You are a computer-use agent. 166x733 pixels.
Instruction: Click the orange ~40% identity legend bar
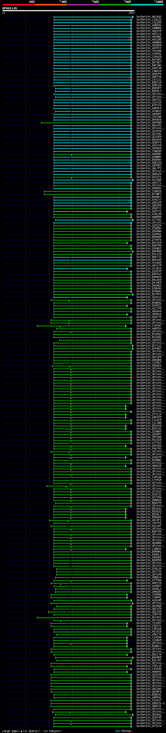pyautogui.click(x=51, y=5)
